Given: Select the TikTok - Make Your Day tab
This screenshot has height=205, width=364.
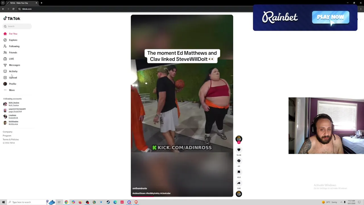Looking at the screenshot, I should click(x=22, y=3).
